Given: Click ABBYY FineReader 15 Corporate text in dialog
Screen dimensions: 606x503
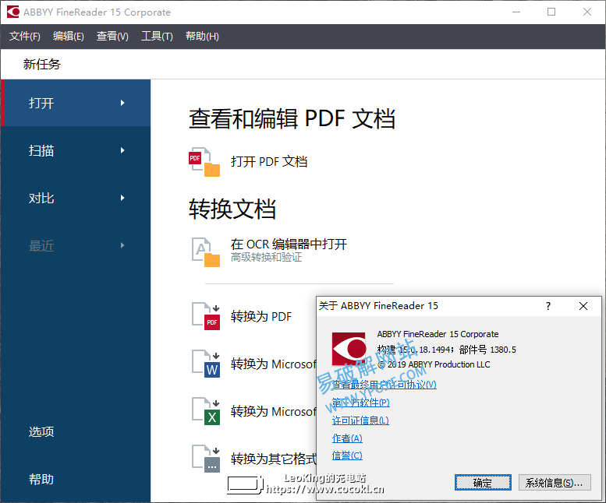Looking at the screenshot, I should pyautogui.click(x=438, y=334).
